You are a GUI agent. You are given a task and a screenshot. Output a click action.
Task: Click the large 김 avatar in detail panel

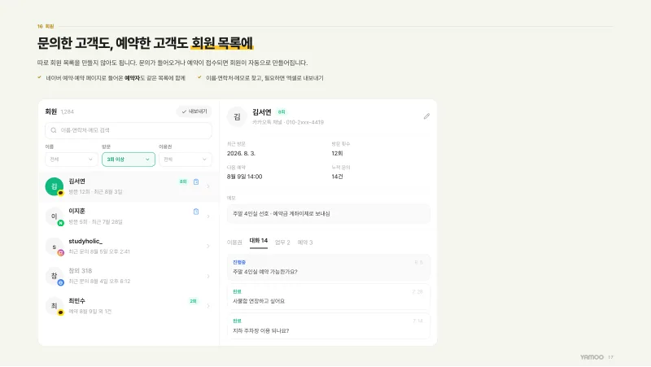click(x=237, y=116)
